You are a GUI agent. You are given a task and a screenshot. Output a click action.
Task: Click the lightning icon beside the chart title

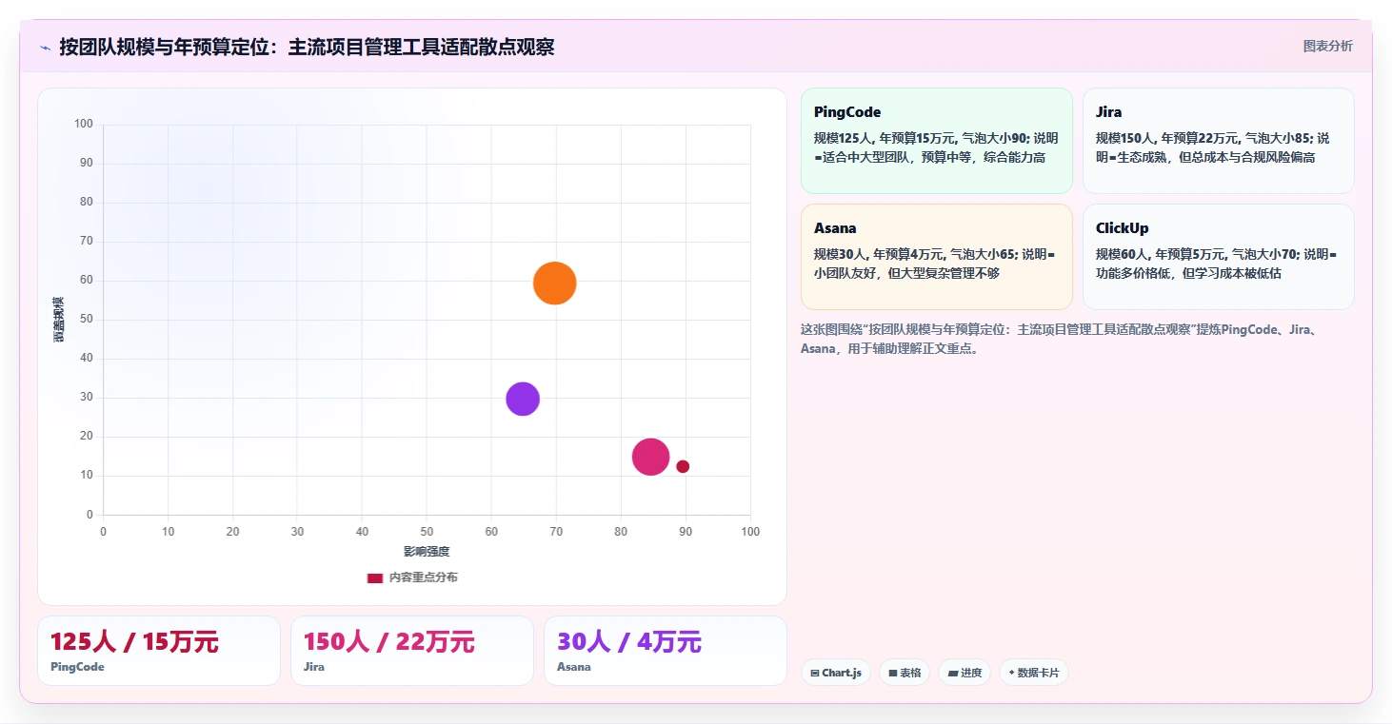(45, 48)
